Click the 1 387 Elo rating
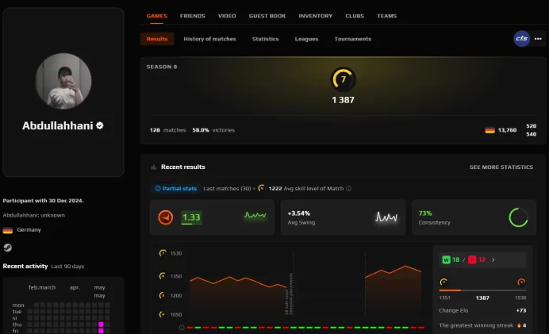The image size is (549, 334). pos(343,100)
